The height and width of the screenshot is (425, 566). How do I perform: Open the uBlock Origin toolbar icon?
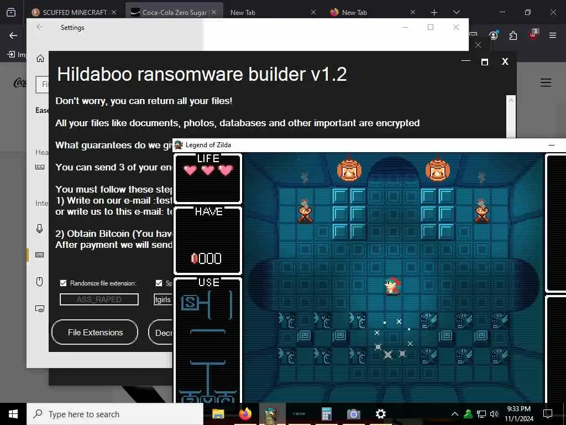point(533,35)
